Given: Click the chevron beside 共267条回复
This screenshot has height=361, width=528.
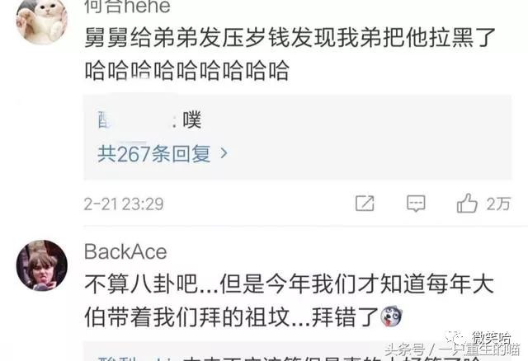Looking at the screenshot, I should (x=224, y=154).
